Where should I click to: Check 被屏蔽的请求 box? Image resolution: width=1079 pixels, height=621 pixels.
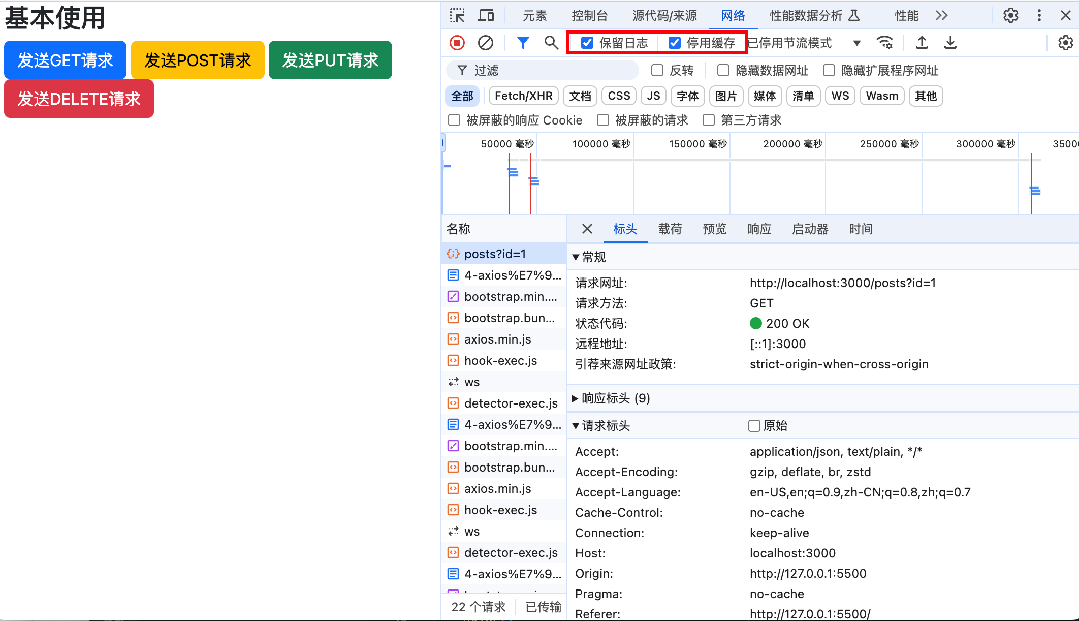pos(603,120)
